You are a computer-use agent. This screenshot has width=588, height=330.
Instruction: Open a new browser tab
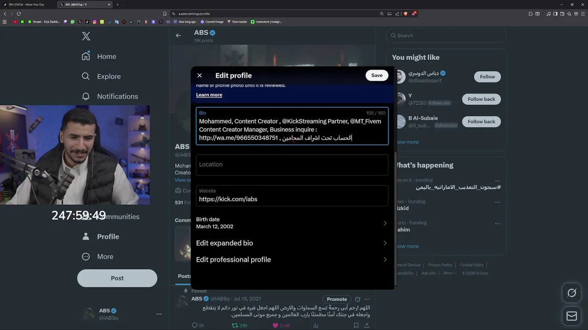click(x=118, y=5)
